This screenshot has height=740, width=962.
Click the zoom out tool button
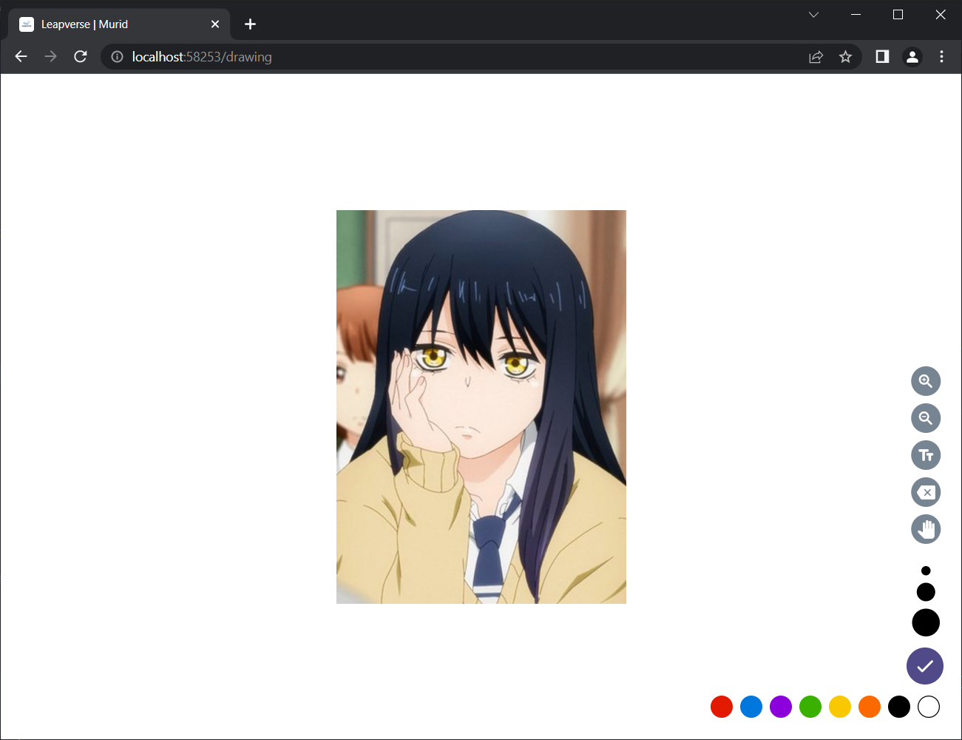[926, 418]
